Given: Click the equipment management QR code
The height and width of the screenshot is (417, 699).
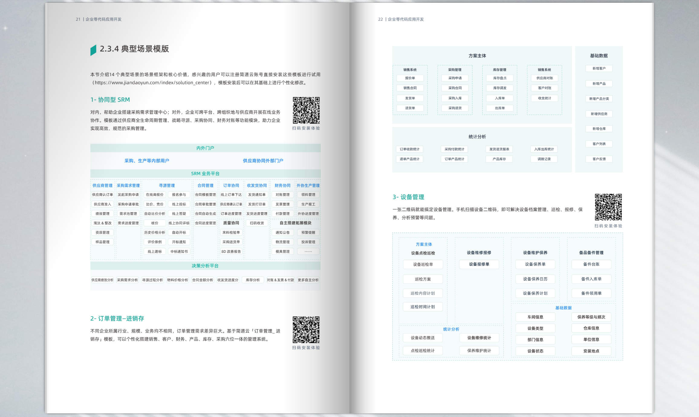Looking at the screenshot, I should pos(608,207).
